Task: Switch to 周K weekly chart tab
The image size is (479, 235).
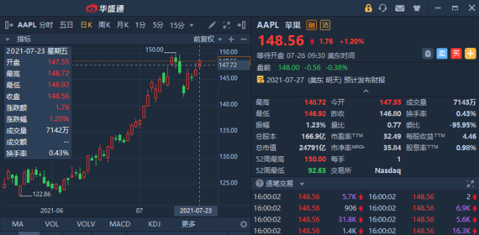Action: [x=104, y=25]
